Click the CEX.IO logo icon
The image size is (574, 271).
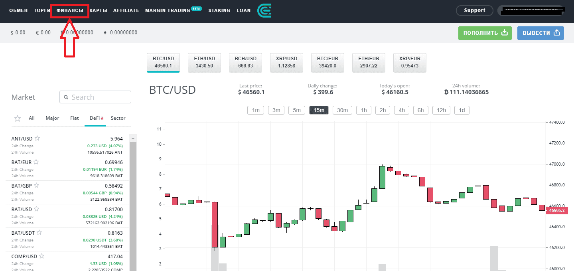[264, 11]
